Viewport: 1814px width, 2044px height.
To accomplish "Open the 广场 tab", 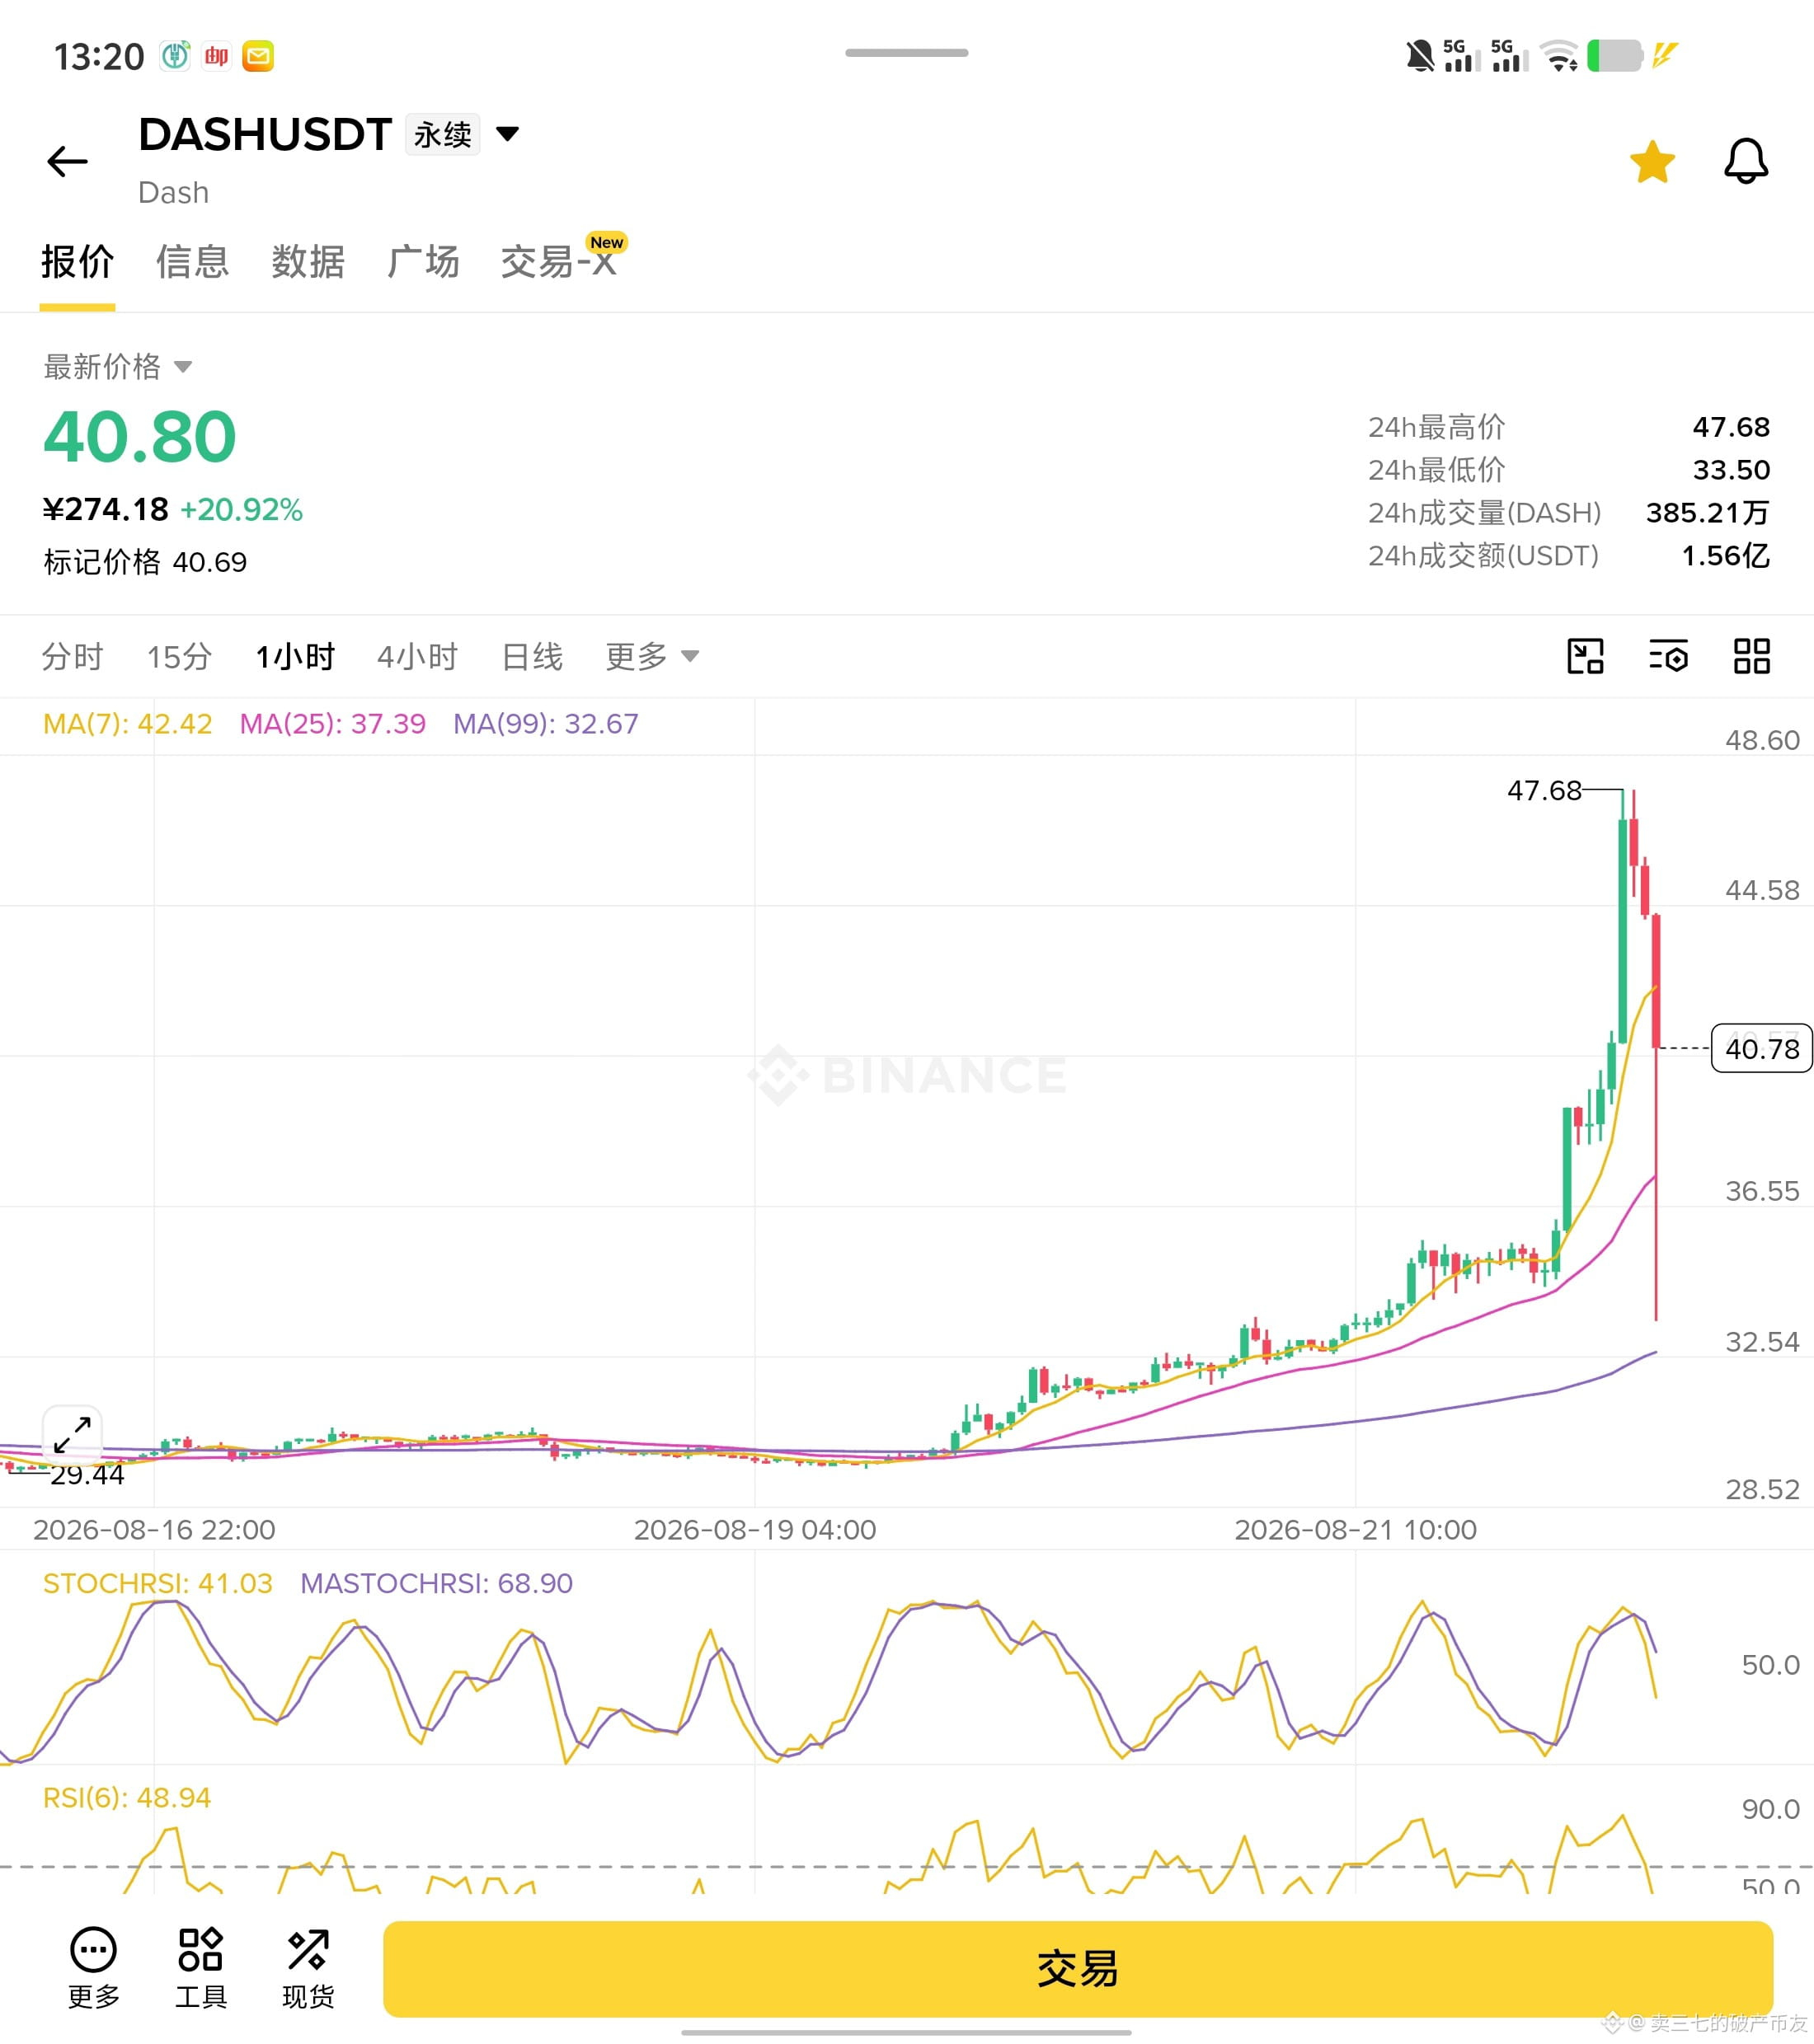I will (423, 262).
